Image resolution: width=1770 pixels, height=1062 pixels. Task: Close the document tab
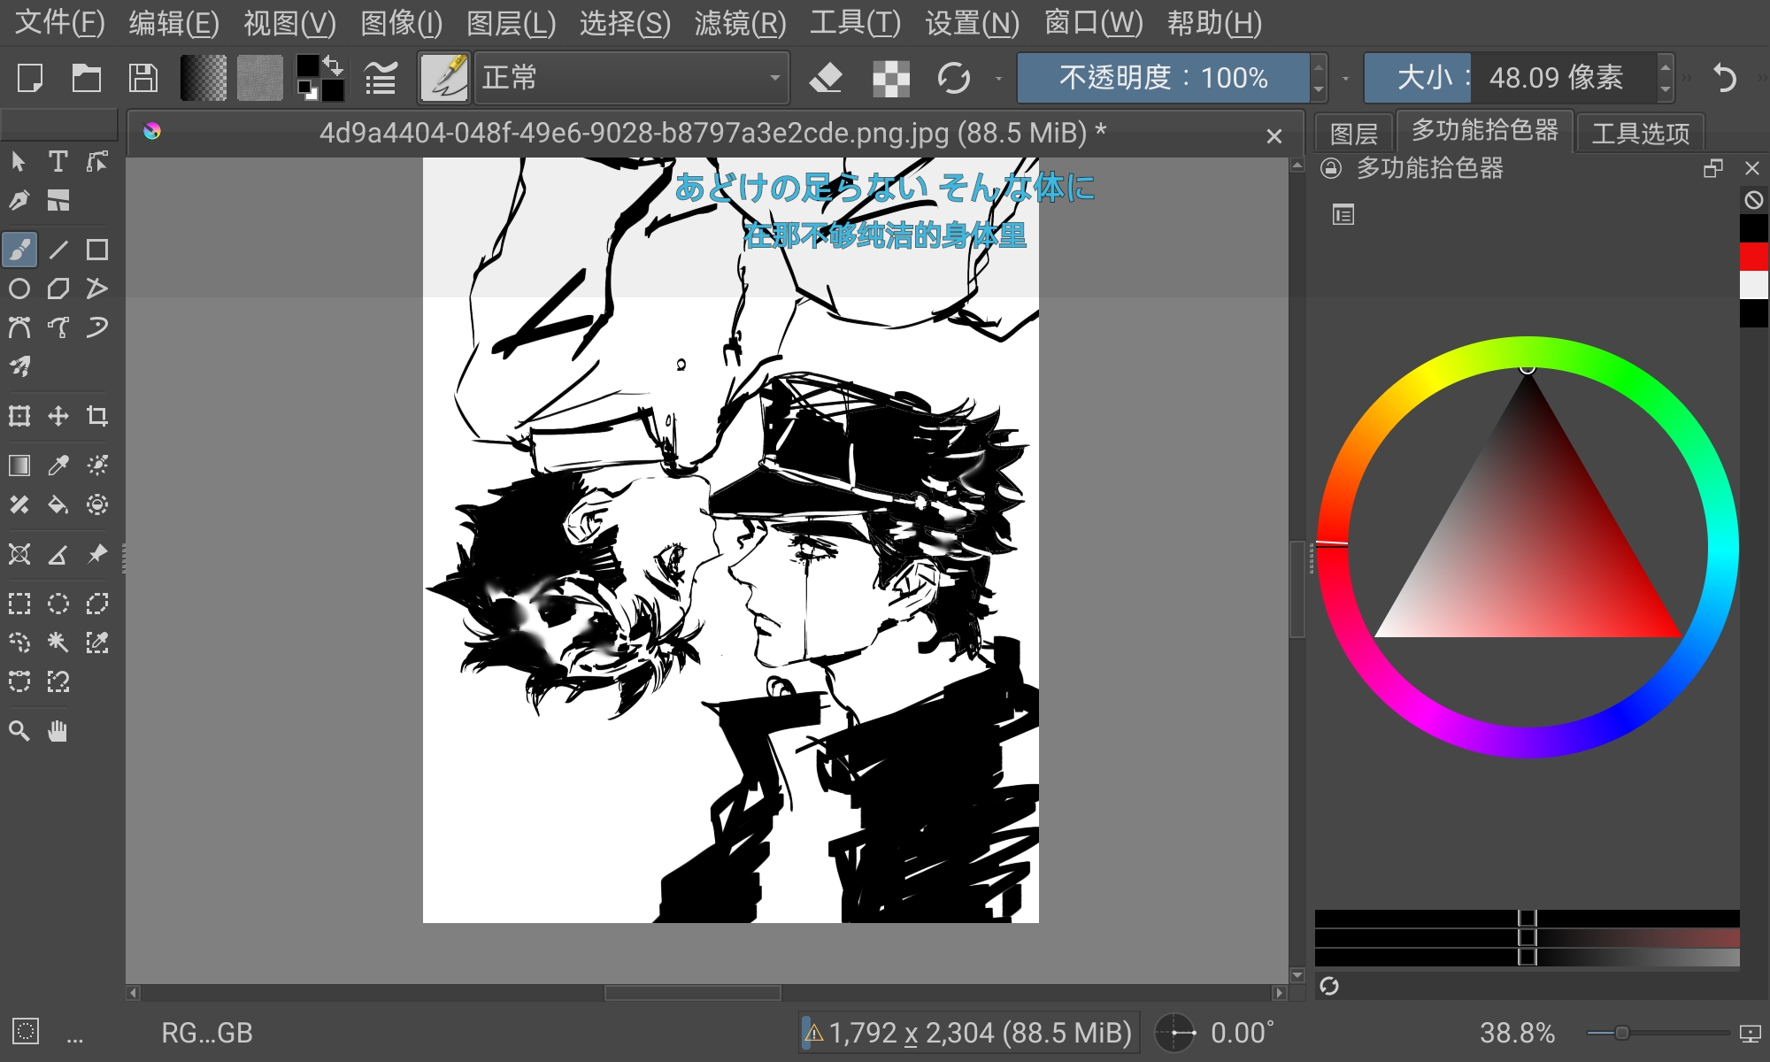1274,136
